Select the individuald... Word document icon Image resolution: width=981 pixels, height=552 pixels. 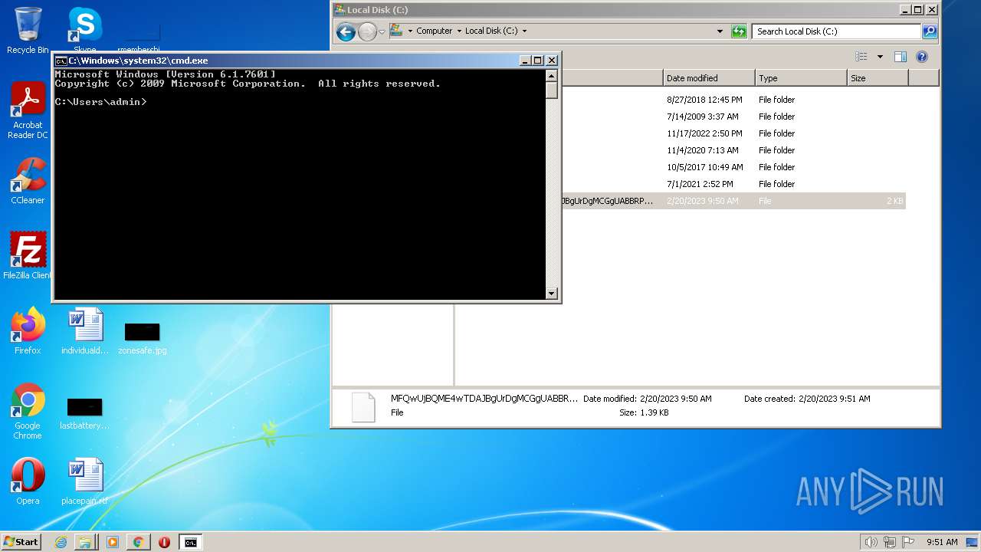85,330
